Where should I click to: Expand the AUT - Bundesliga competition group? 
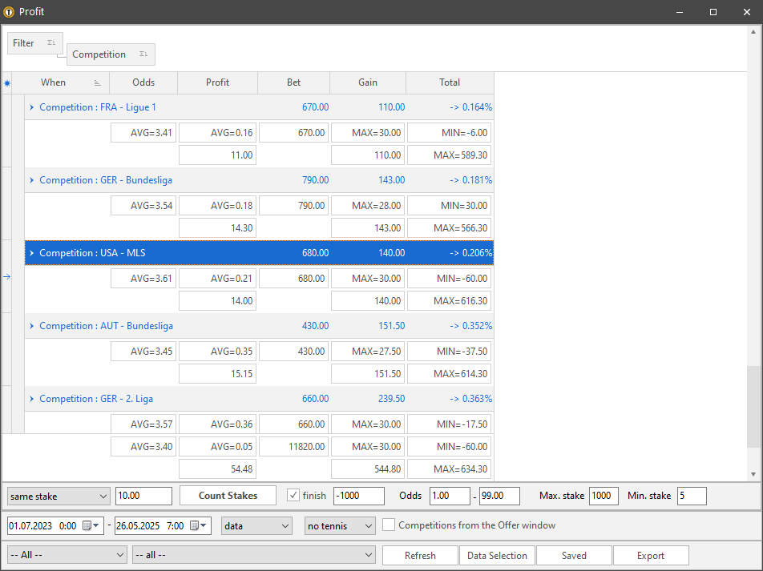pyautogui.click(x=32, y=326)
